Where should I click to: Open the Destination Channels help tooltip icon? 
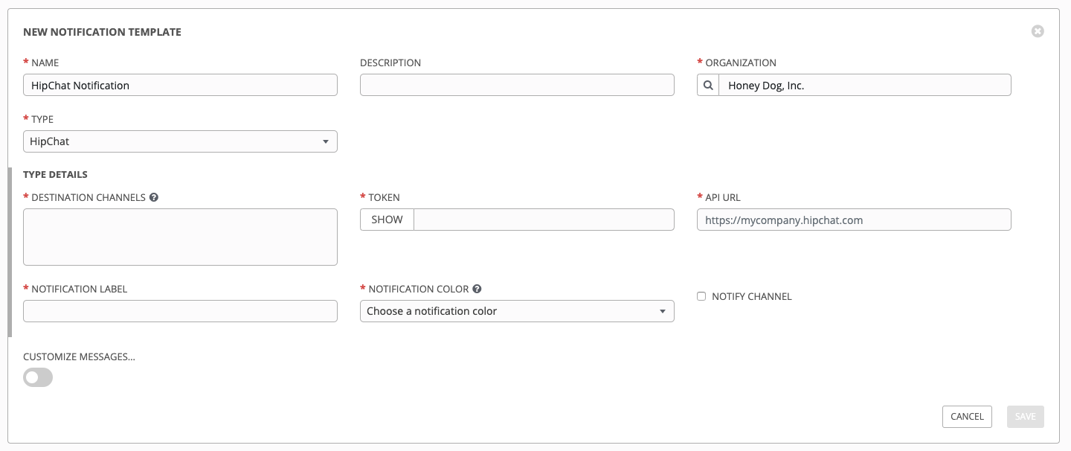[154, 198]
